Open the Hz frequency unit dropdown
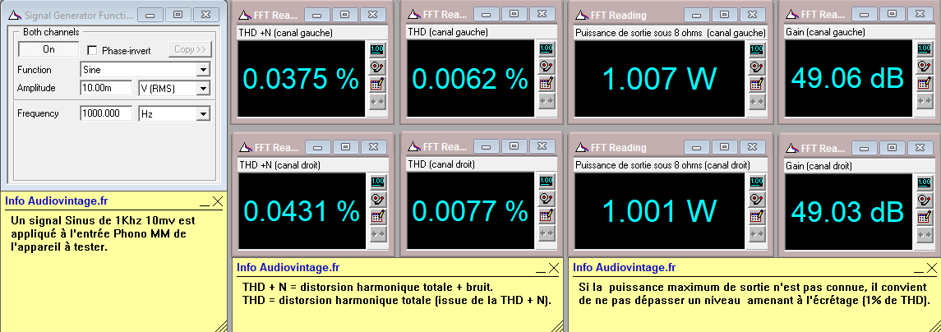The image size is (941, 332). point(204,113)
